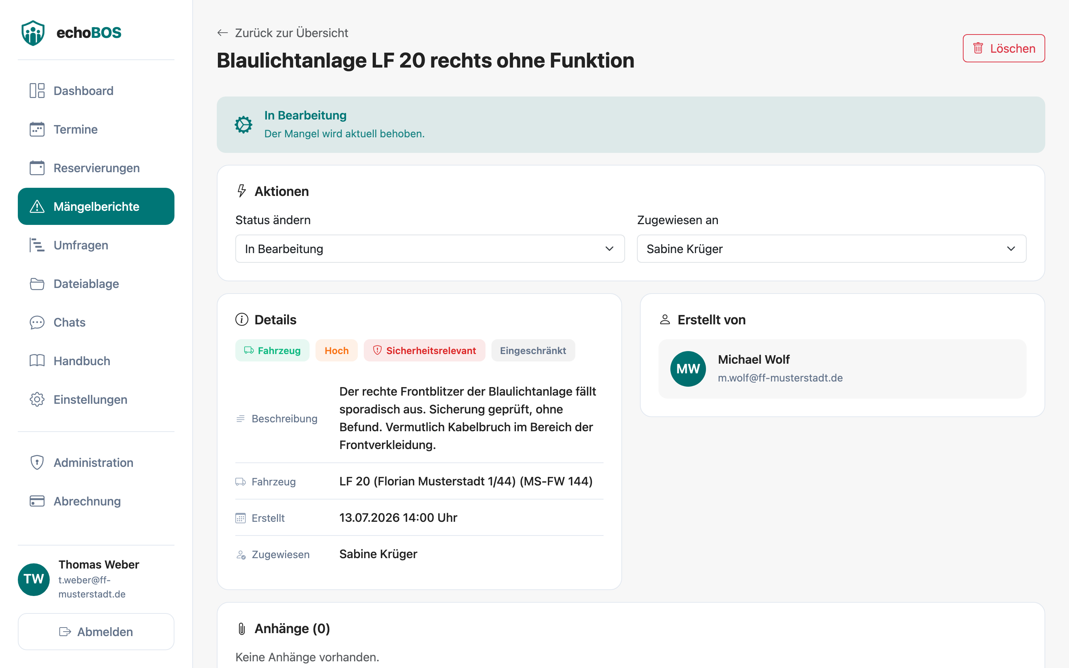The height and width of the screenshot is (668, 1069).
Task: Go to Termine menu entry
Action: click(x=96, y=130)
